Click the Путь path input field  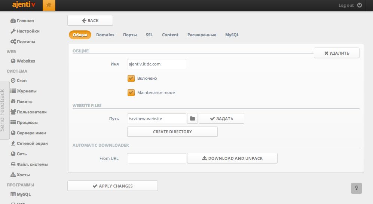pyautogui.click(x=156, y=119)
